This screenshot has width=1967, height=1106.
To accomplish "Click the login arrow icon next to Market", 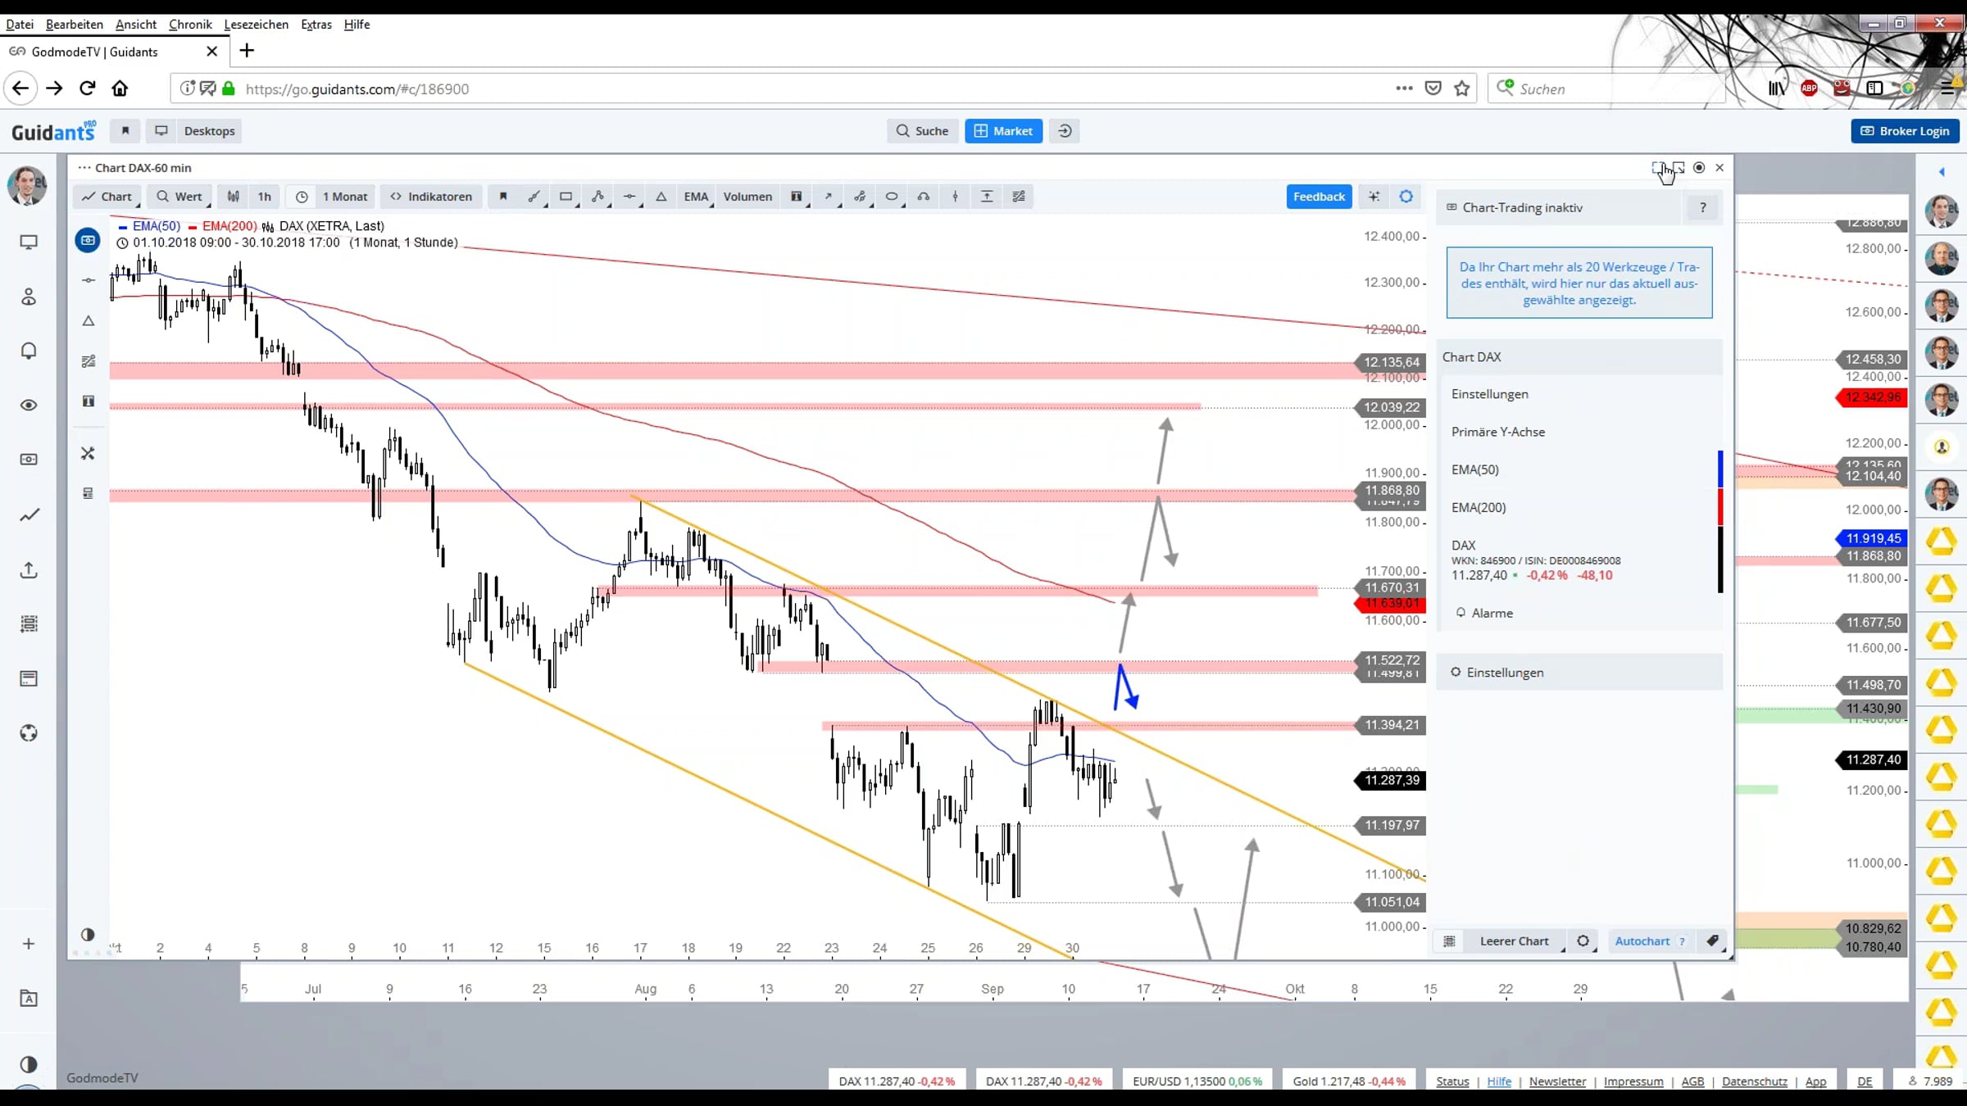I will [x=1065, y=131].
